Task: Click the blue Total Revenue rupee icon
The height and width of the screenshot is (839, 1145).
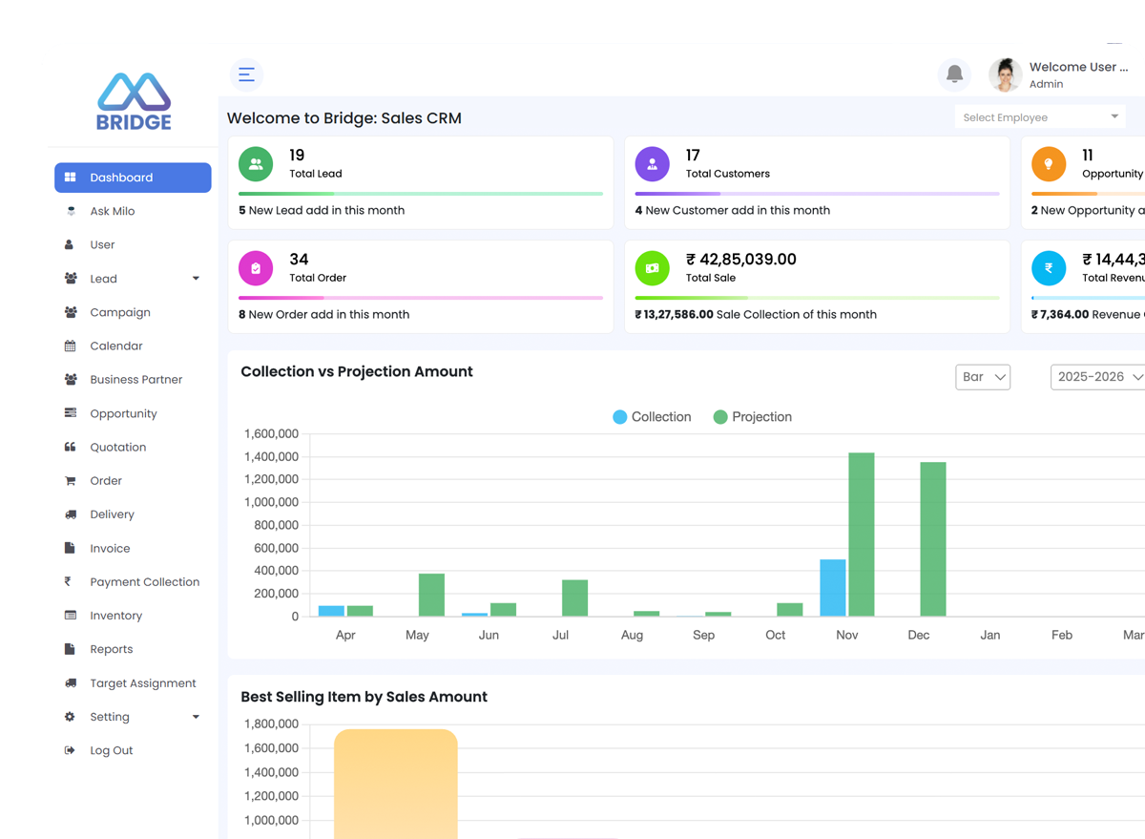Action: pyautogui.click(x=1048, y=268)
